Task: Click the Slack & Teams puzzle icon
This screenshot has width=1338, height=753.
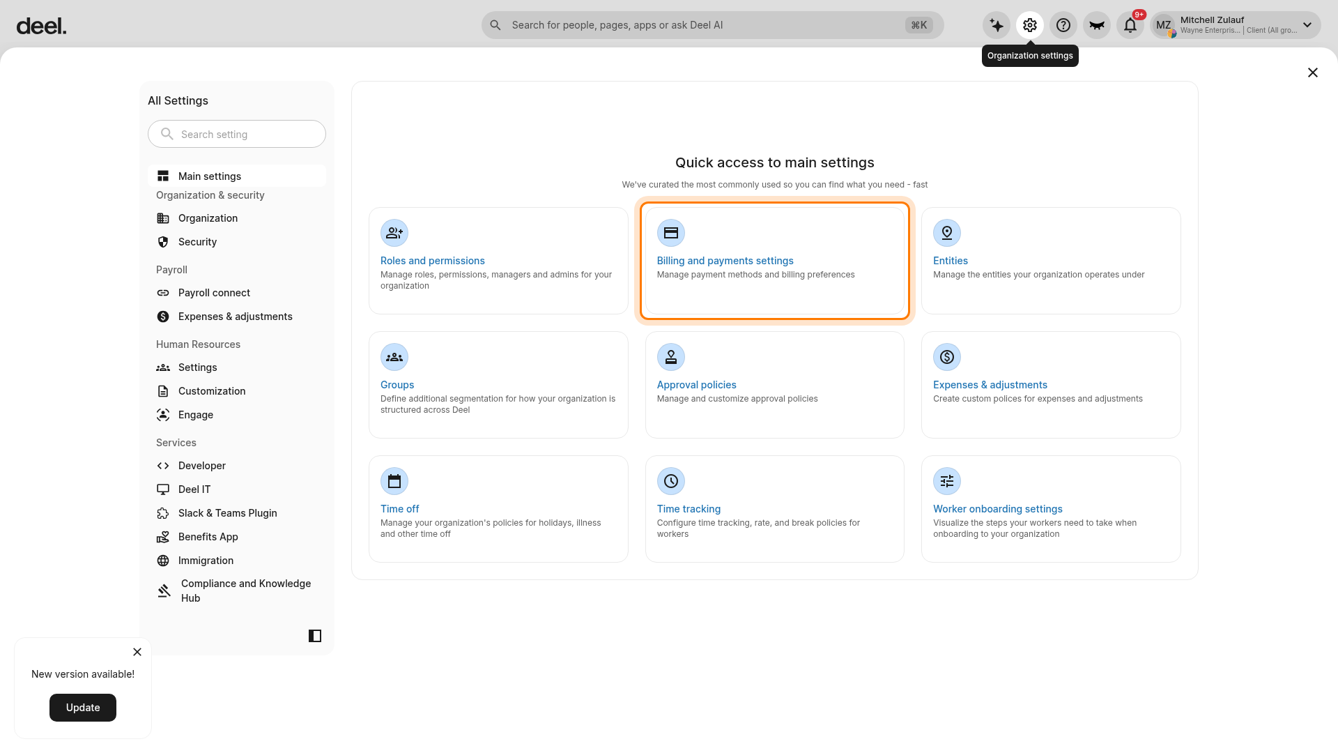Action: pyautogui.click(x=163, y=513)
